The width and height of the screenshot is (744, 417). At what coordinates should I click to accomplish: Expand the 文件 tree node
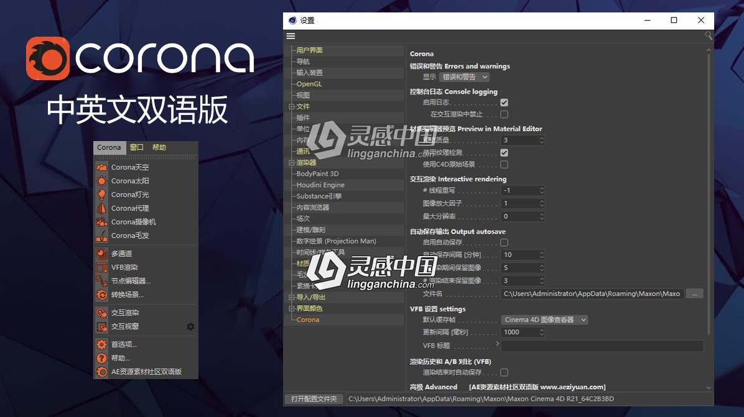291,107
